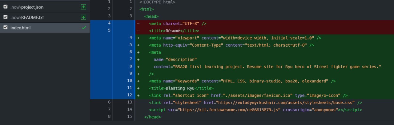Viewport: 394px width, 125px height.
Task: Click the added name="description" line
Action: click(x=265, y=59)
